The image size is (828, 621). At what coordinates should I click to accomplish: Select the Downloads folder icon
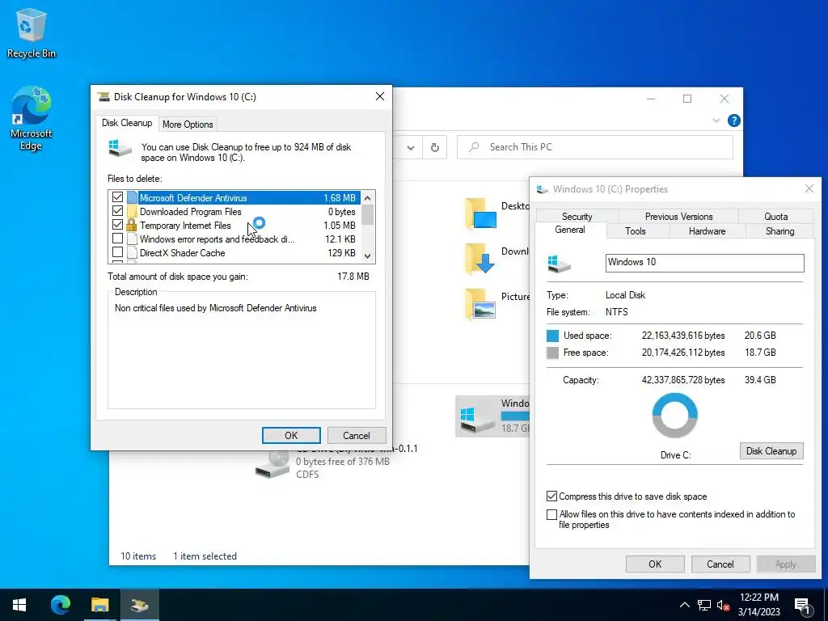point(479,259)
